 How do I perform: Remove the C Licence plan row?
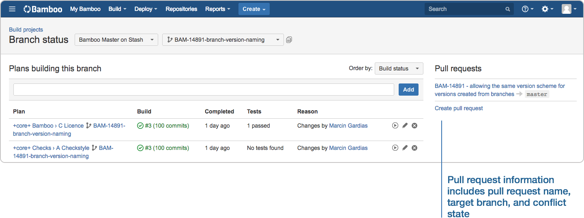(x=414, y=126)
